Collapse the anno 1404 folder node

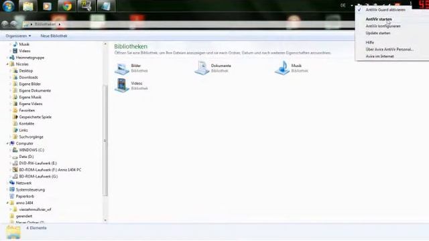click(7, 203)
